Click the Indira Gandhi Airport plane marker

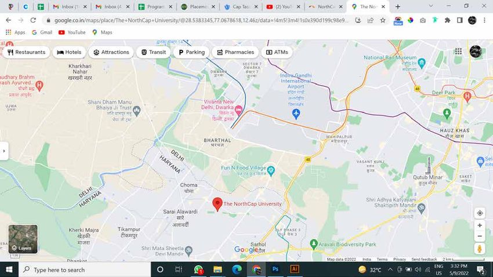pyautogui.click(x=296, y=114)
